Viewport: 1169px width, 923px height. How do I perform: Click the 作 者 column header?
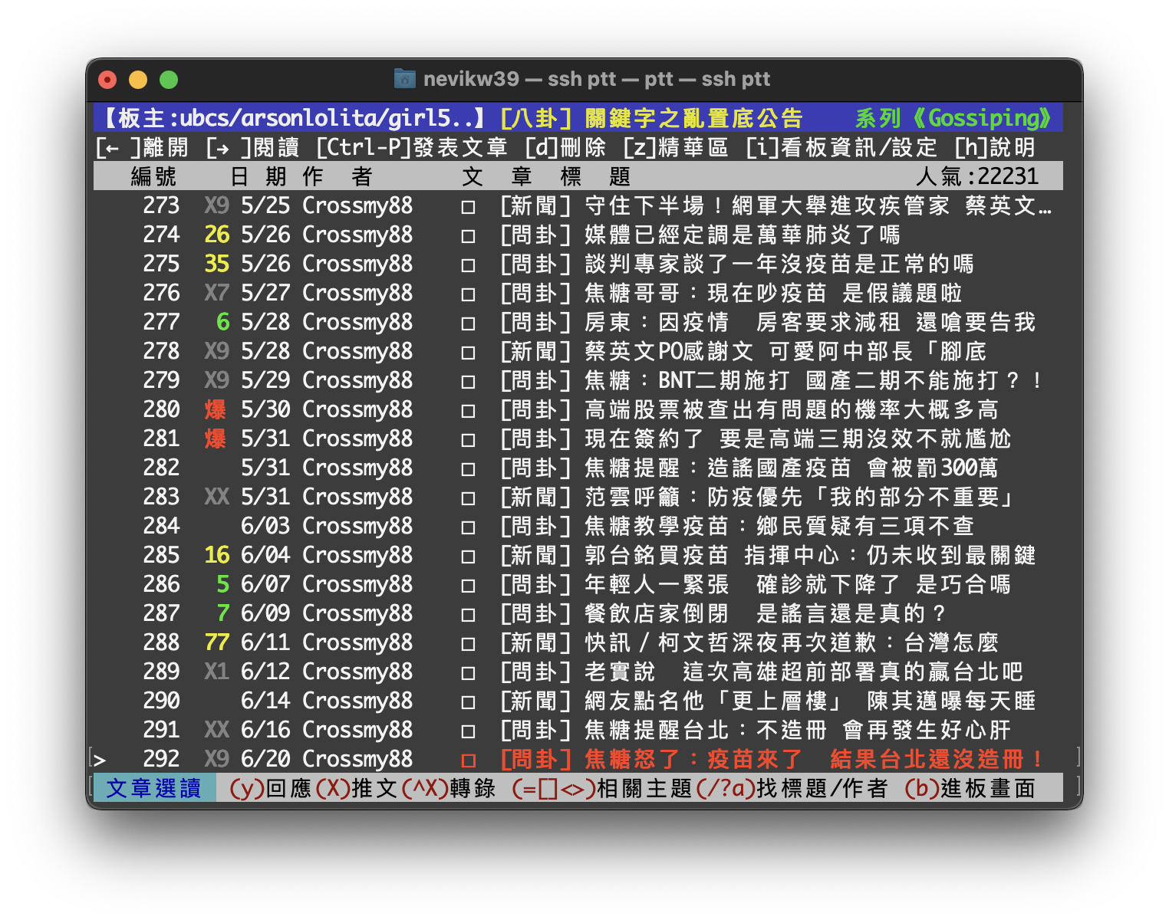338,176
